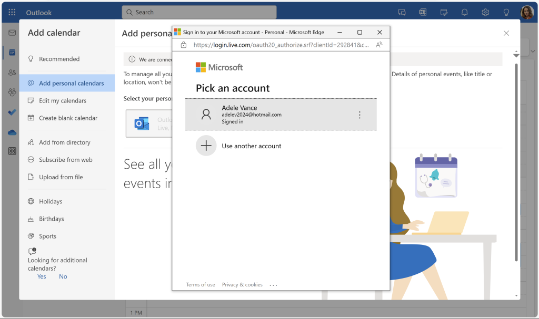
Task: Open Holidays calendars
Action: coord(67,201)
